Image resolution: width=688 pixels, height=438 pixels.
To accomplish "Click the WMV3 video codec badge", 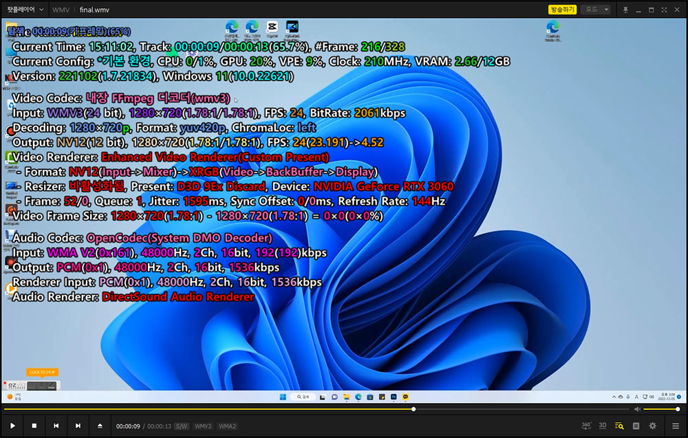I will pos(203,426).
